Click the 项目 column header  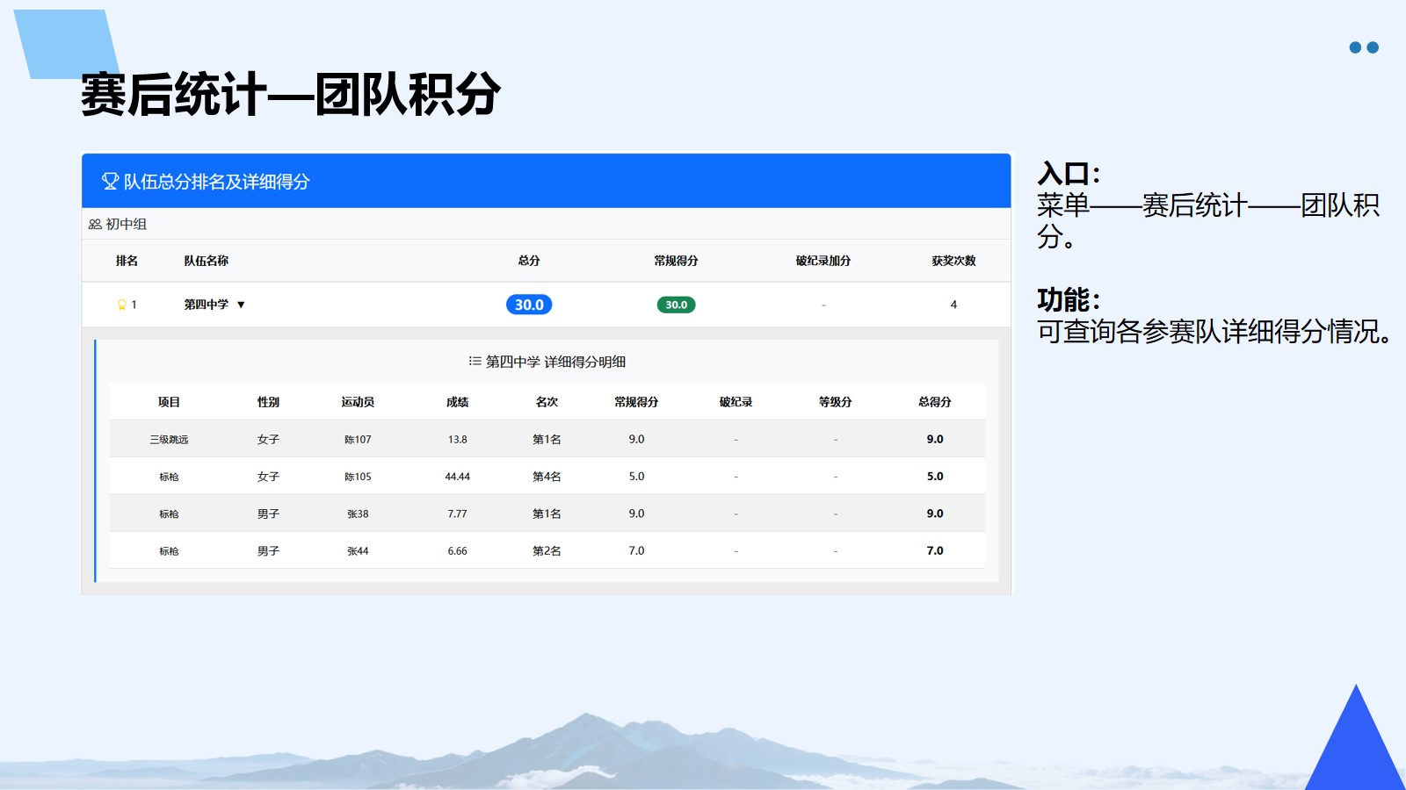click(x=169, y=402)
